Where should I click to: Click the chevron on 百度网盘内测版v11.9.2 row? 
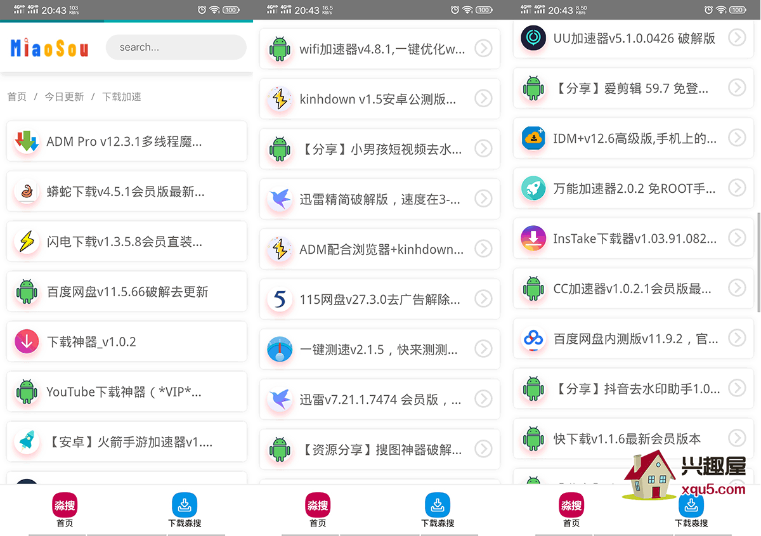click(737, 337)
